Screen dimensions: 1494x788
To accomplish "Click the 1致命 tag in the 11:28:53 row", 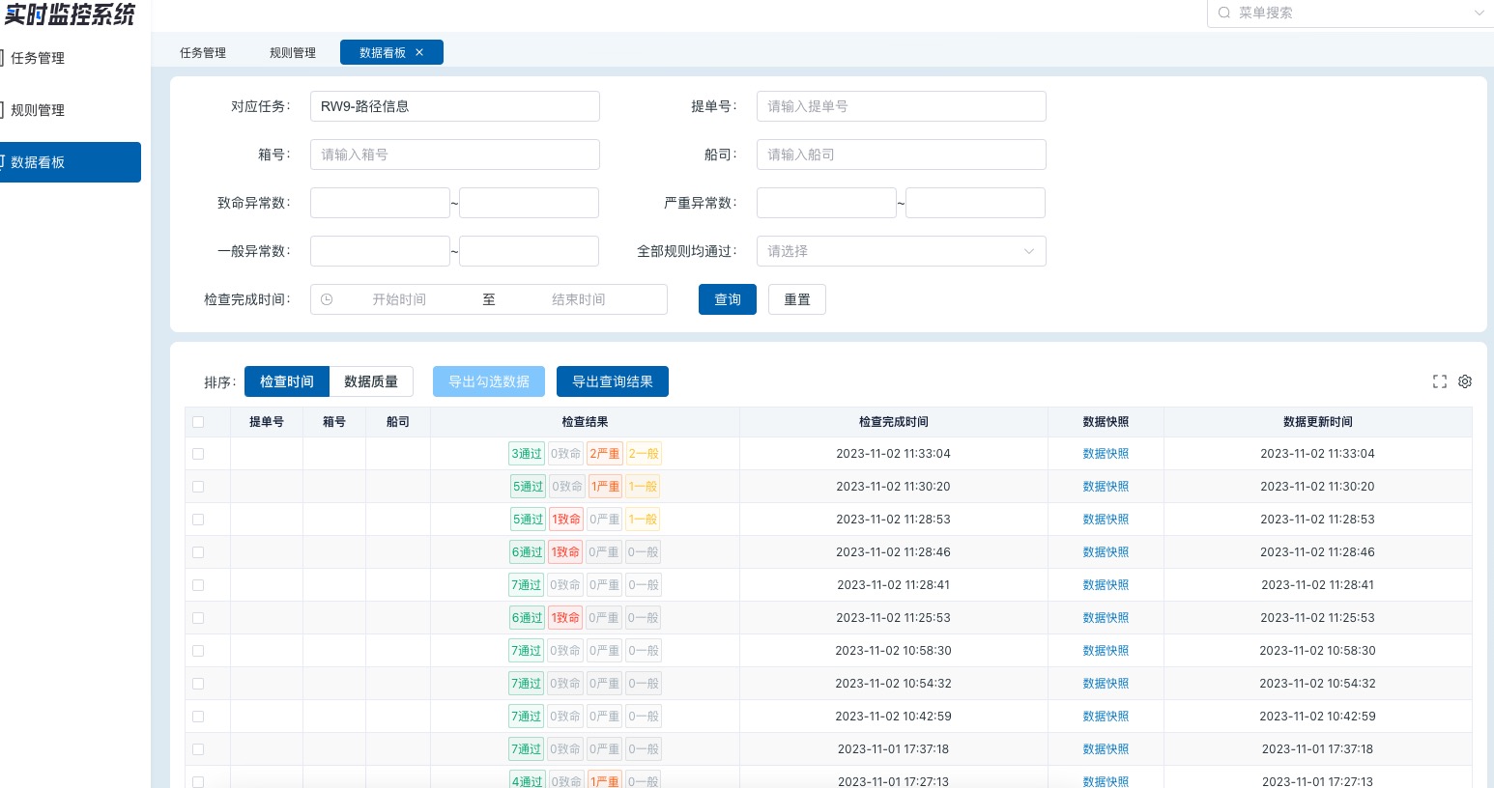I will point(566,520).
